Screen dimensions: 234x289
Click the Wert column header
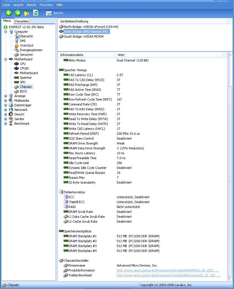click(168, 55)
